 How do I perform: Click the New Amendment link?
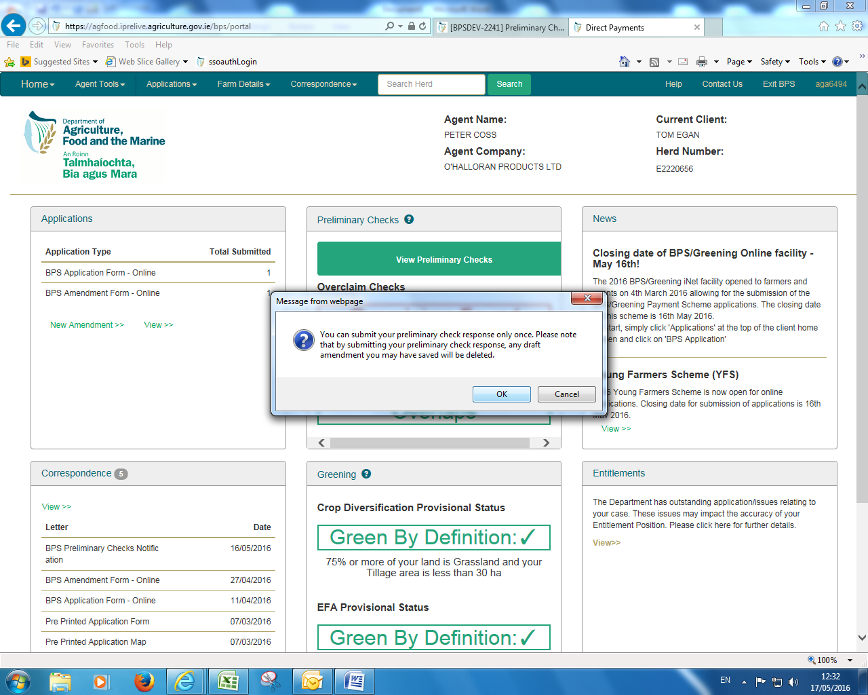tap(87, 325)
